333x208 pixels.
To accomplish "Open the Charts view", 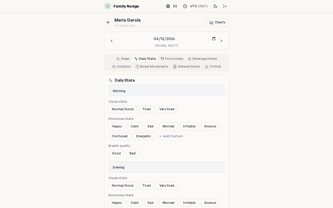I will [x=217, y=22].
